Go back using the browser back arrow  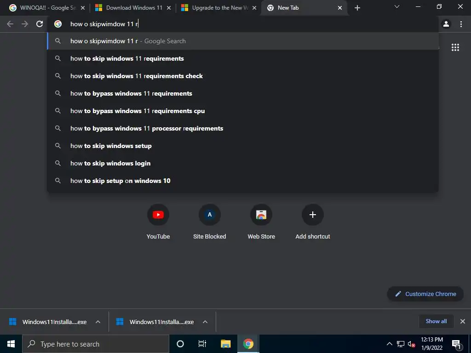click(10, 24)
